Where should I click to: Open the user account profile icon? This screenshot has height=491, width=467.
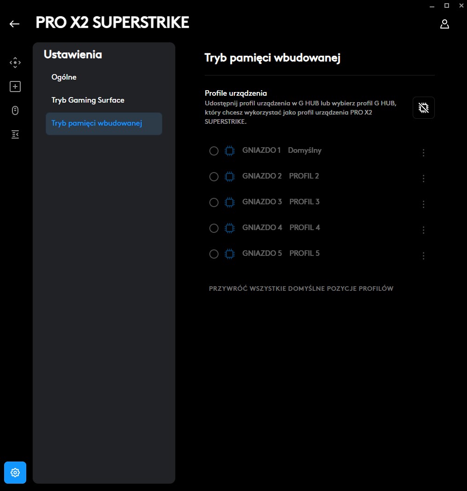tap(444, 24)
